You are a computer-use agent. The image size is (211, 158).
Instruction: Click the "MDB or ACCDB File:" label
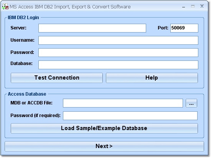click(31, 103)
